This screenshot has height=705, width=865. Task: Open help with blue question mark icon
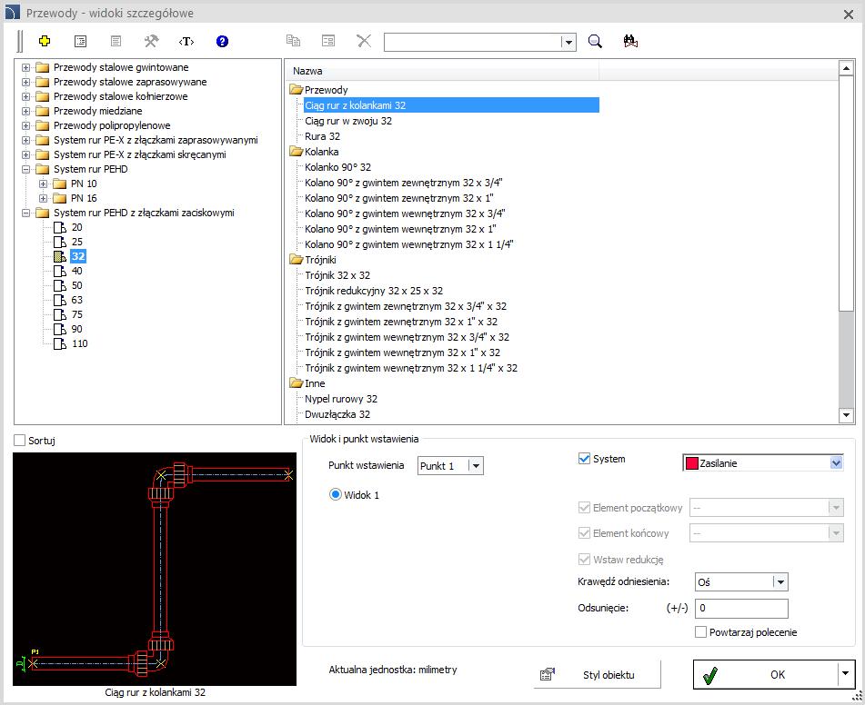222,42
